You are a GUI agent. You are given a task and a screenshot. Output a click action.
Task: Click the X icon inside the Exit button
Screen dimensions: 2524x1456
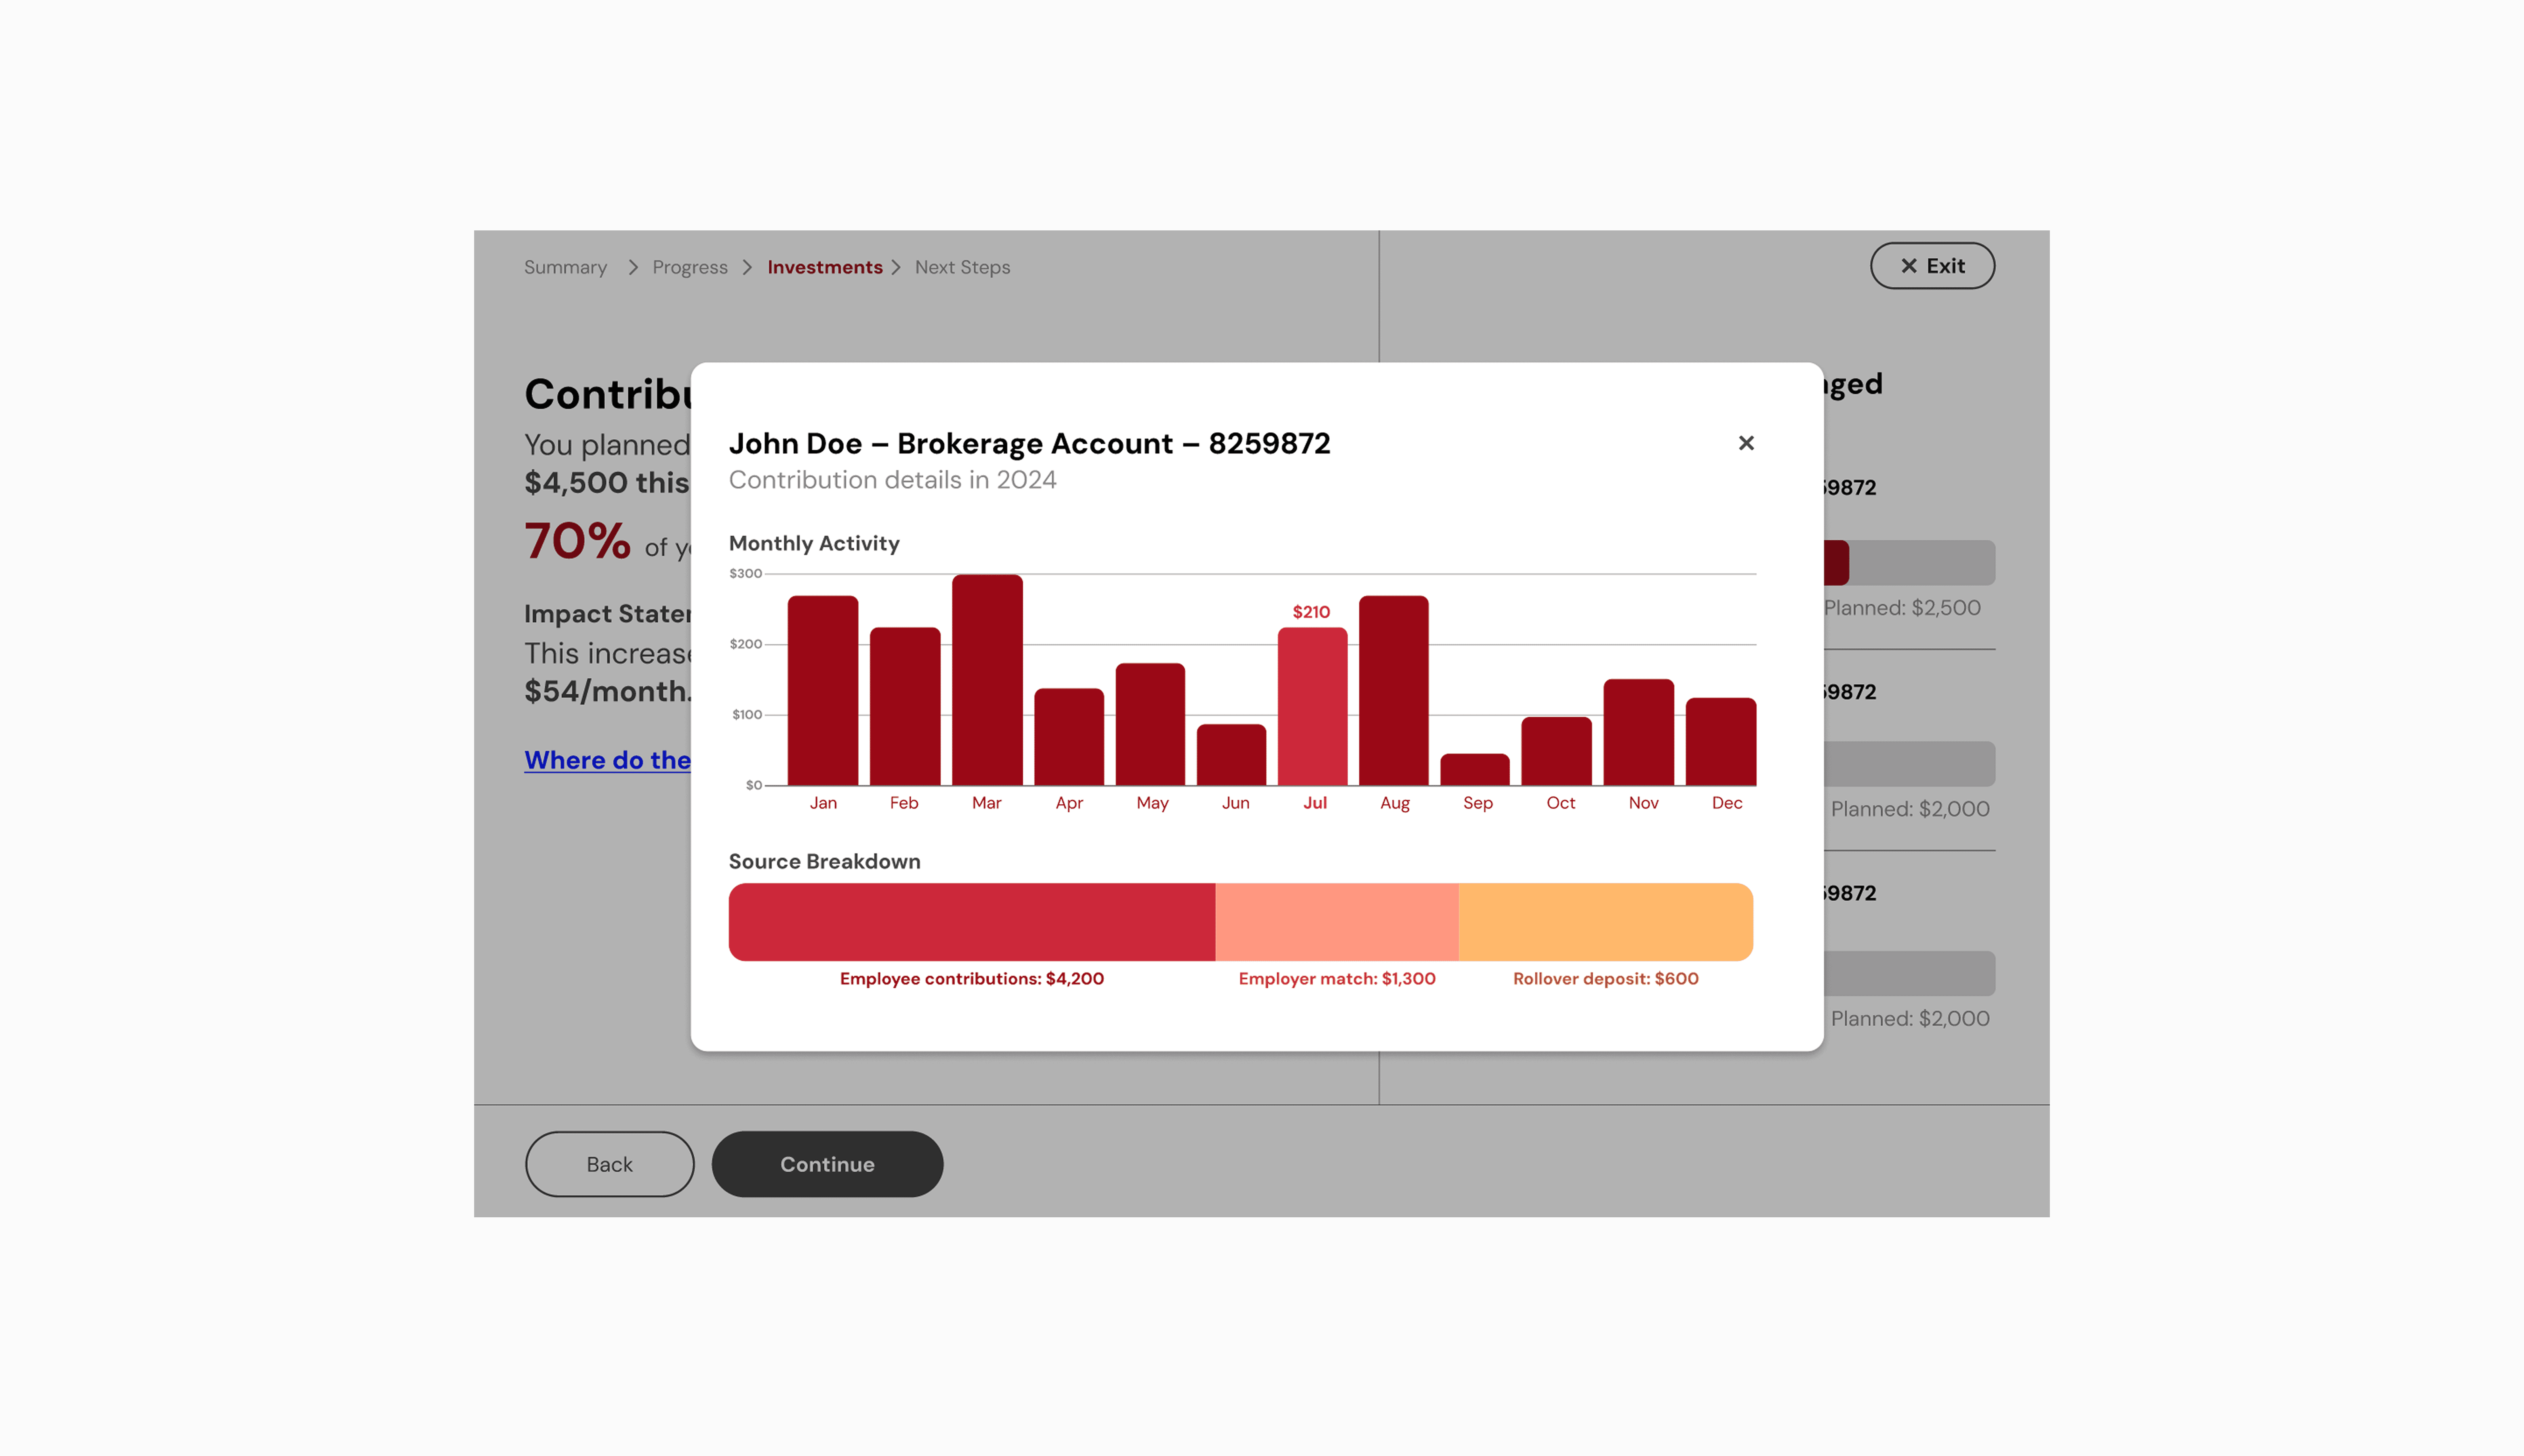point(1909,266)
